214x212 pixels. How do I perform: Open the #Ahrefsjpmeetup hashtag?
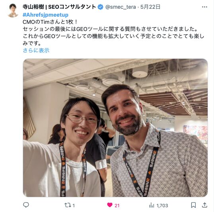[x=45, y=15]
